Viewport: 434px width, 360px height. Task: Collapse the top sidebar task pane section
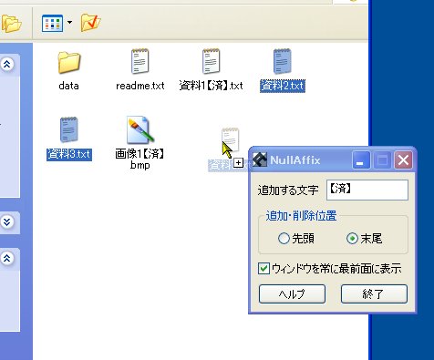6,64
